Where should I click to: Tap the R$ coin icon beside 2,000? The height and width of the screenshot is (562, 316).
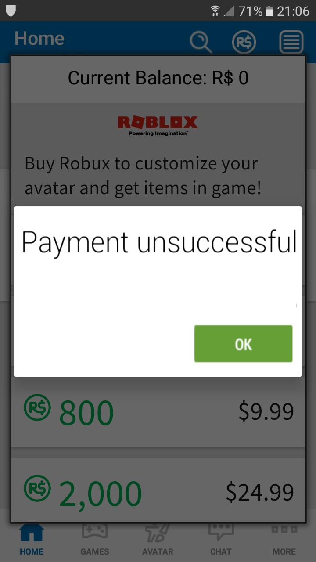[x=37, y=490]
